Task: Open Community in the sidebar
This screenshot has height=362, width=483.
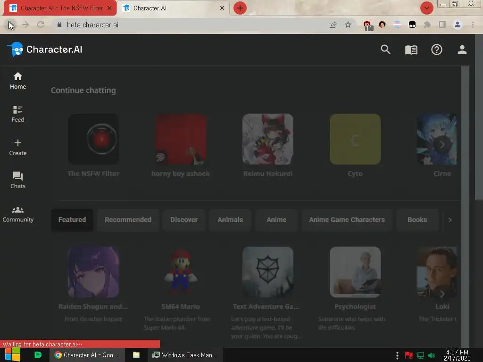Action: click(x=18, y=214)
